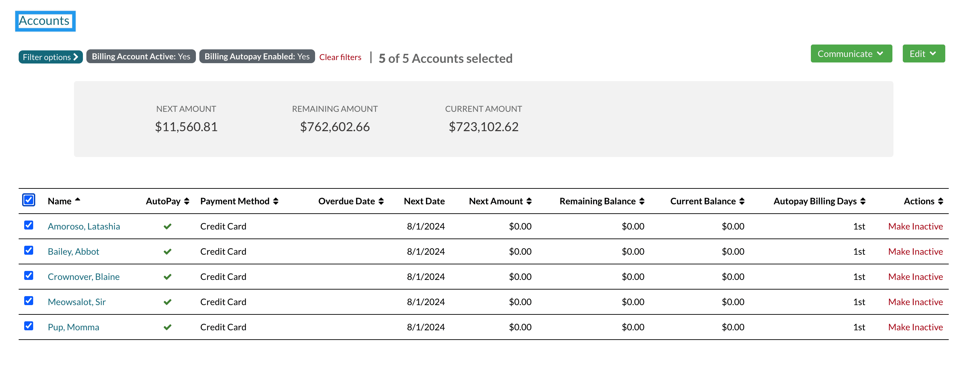Uncheck the Pup, Momma account checkbox

click(x=28, y=326)
